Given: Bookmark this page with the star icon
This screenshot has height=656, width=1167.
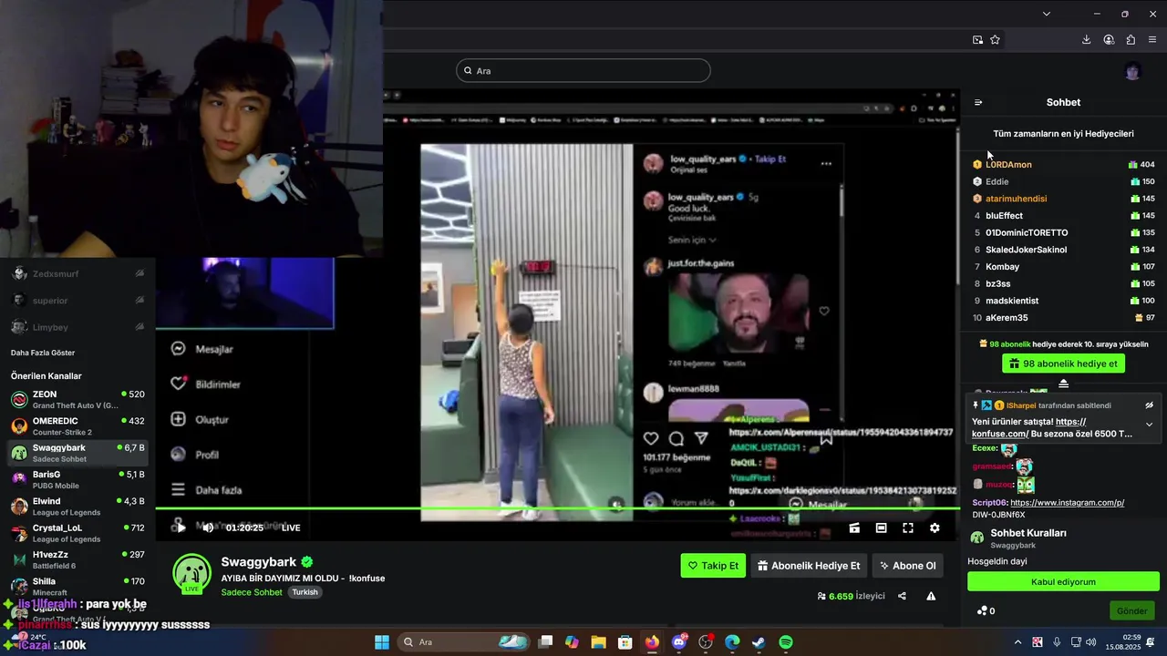Looking at the screenshot, I should coord(995,39).
